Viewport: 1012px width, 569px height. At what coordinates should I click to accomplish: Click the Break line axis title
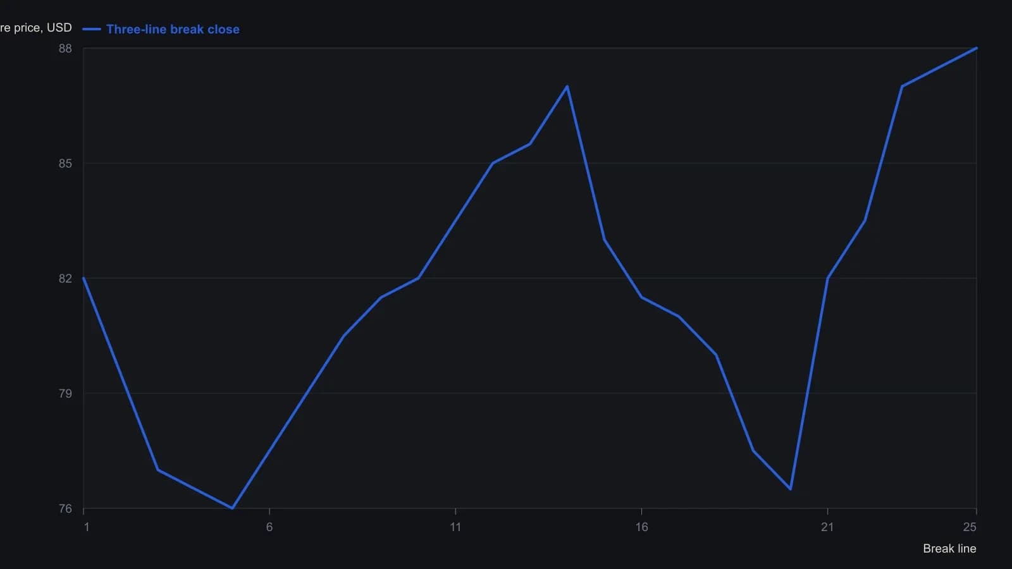[x=949, y=549]
